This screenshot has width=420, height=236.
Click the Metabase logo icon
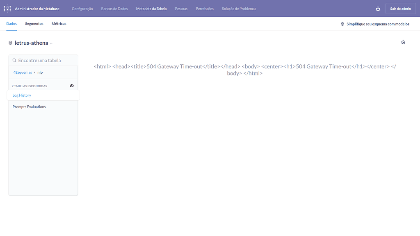click(x=7, y=8)
